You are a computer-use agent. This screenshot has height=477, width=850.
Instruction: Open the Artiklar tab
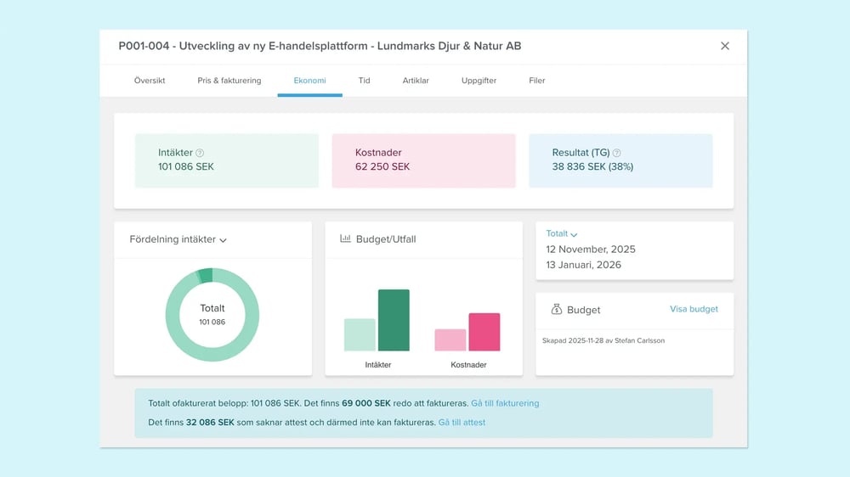click(x=416, y=81)
